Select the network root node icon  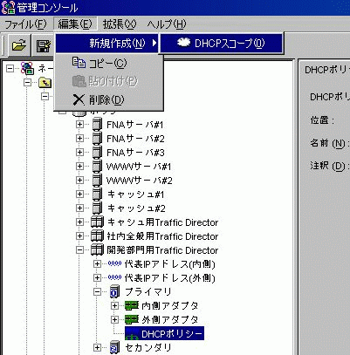point(28,68)
